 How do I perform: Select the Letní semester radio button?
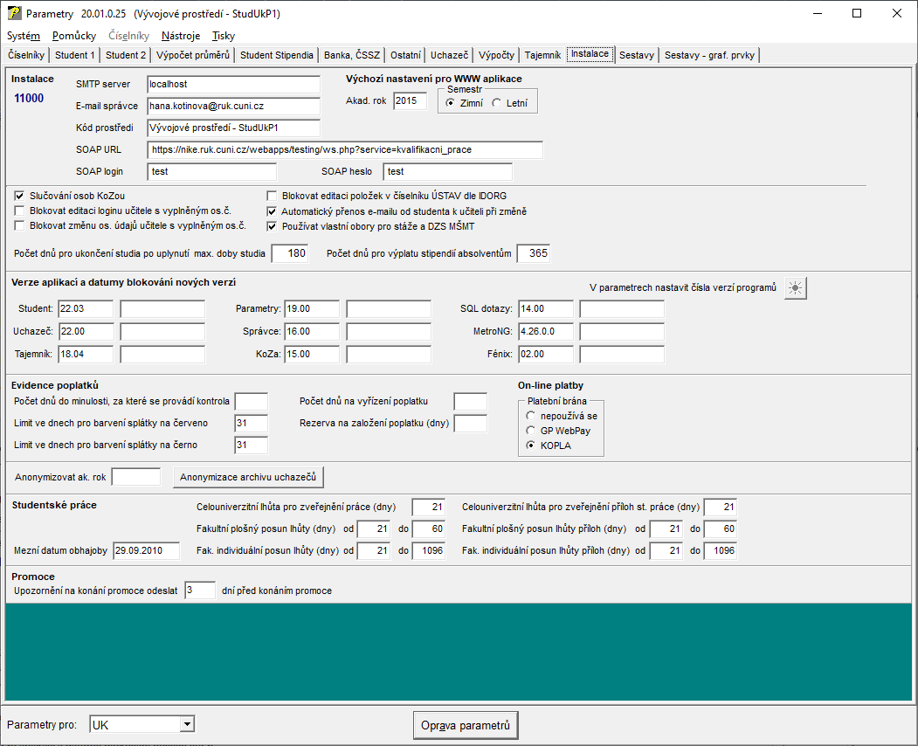pos(497,103)
